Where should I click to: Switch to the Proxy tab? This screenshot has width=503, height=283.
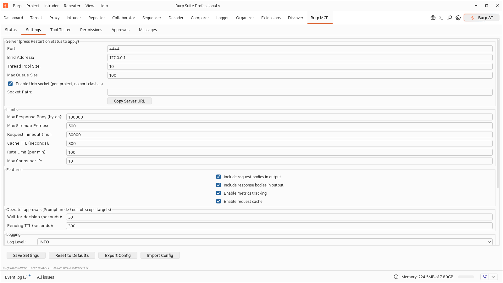[54, 18]
